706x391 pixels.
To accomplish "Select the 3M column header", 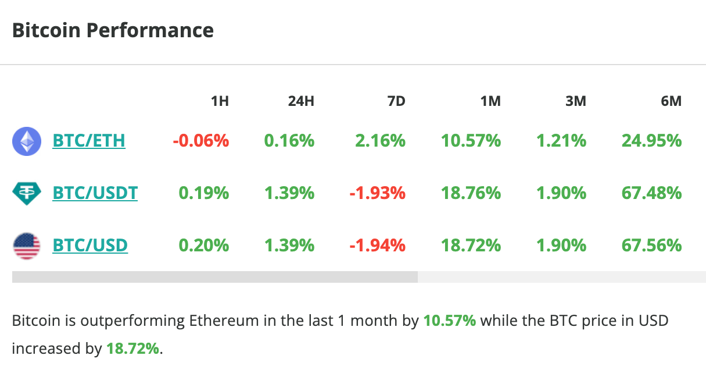I will (x=576, y=101).
